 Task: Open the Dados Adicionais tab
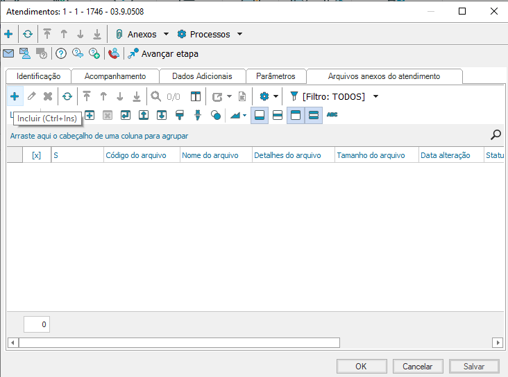[202, 76]
